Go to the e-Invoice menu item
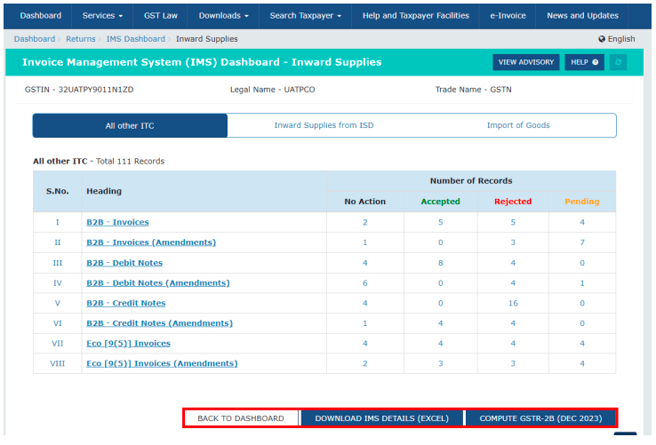The width and height of the screenshot is (656, 445). [x=508, y=15]
